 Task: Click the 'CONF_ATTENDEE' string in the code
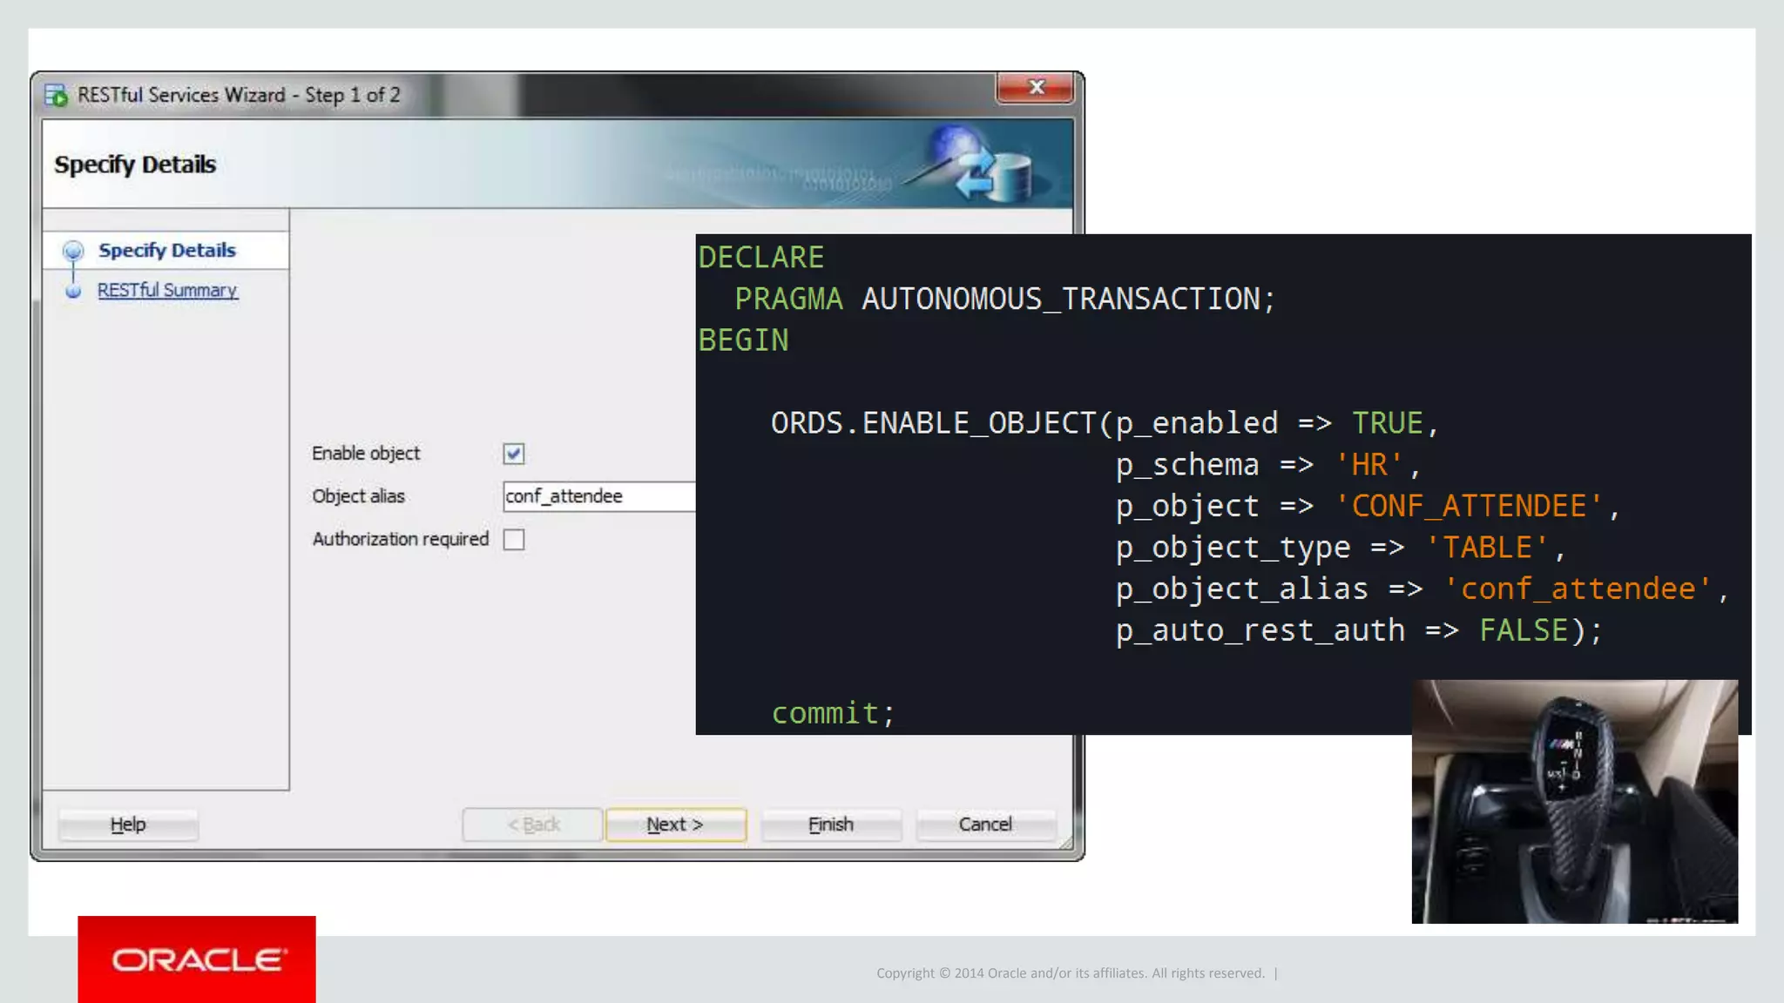pyautogui.click(x=1469, y=507)
